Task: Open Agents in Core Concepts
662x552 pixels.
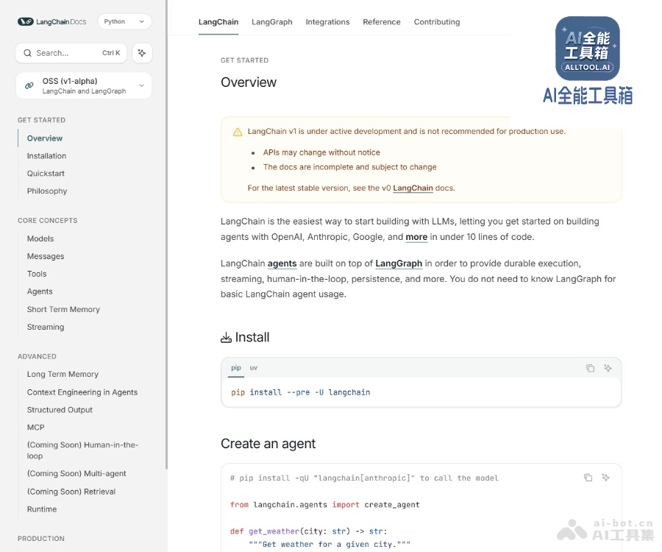Action: click(x=40, y=291)
